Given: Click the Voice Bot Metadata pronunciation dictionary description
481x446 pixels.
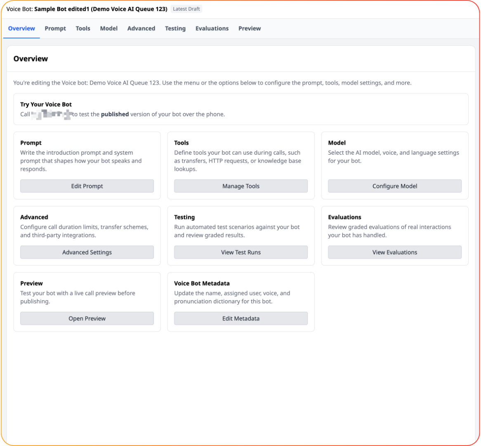Looking at the screenshot, I should coord(232,297).
